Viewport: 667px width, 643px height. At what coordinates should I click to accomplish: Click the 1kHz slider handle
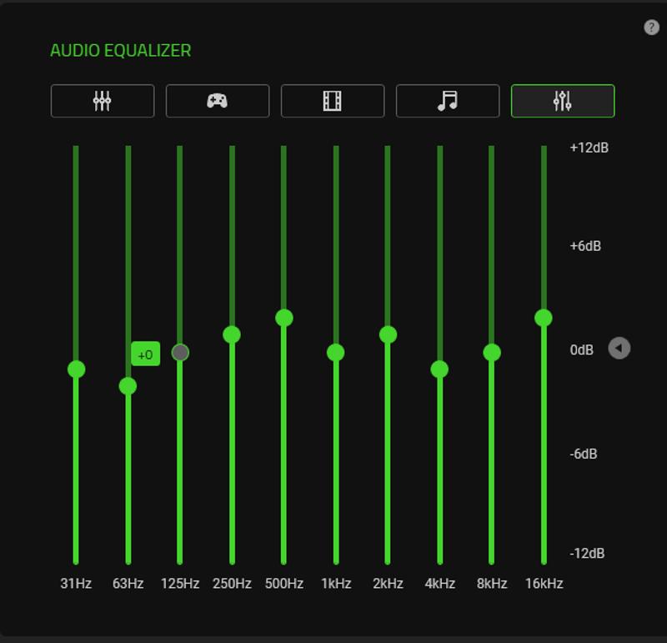(336, 353)
